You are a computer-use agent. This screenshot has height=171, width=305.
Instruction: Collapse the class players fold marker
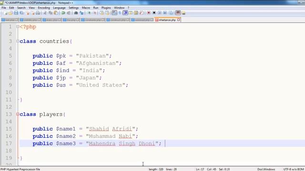coord(18,114)
